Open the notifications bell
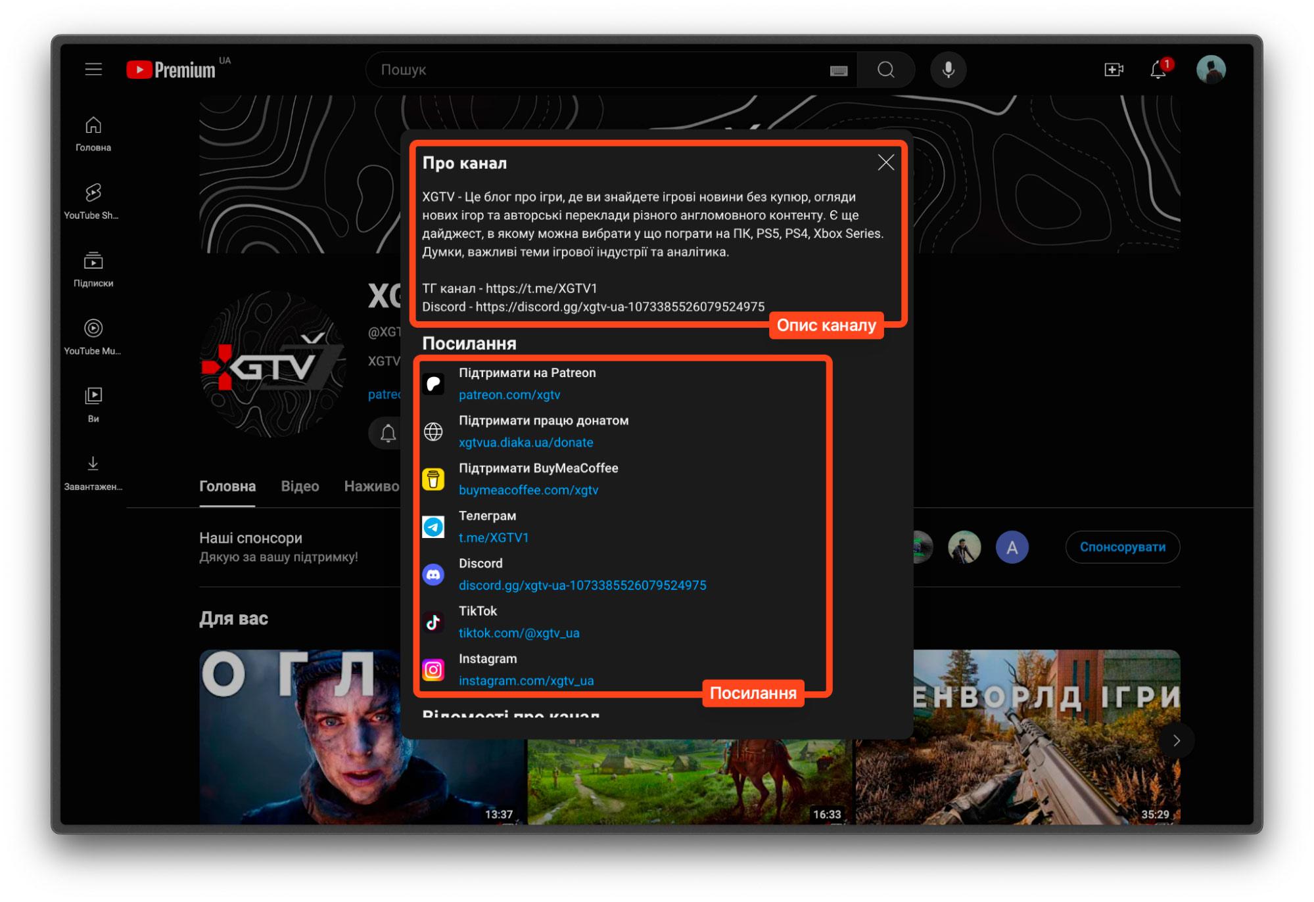Viewport: 1314px width, 902px height. click(x=1158, y=70)
